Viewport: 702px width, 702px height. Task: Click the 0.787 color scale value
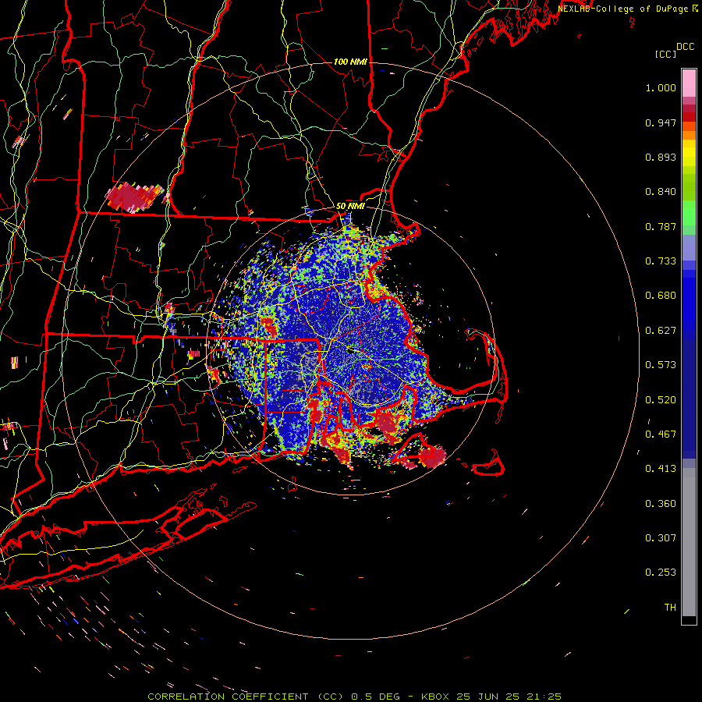pyautogui.click(x=661, y=226)
